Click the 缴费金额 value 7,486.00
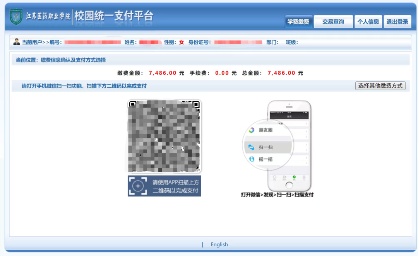 [x=163, y=73]
